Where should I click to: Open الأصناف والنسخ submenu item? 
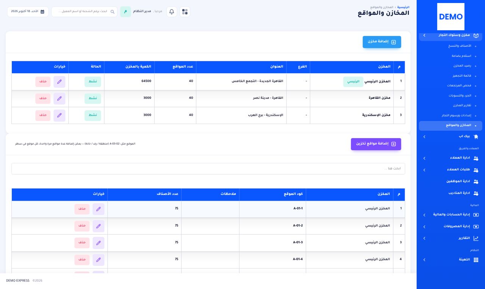coord(460,46)
